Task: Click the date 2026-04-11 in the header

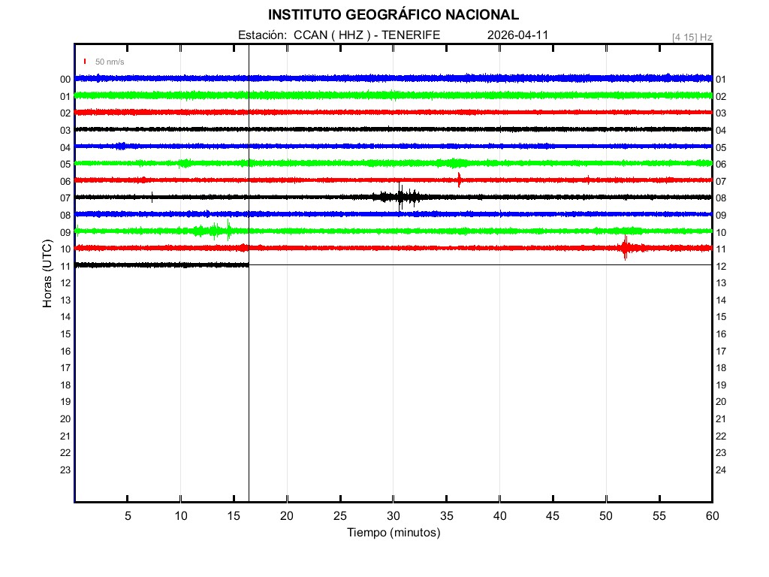Action: (x=518, y=35)
